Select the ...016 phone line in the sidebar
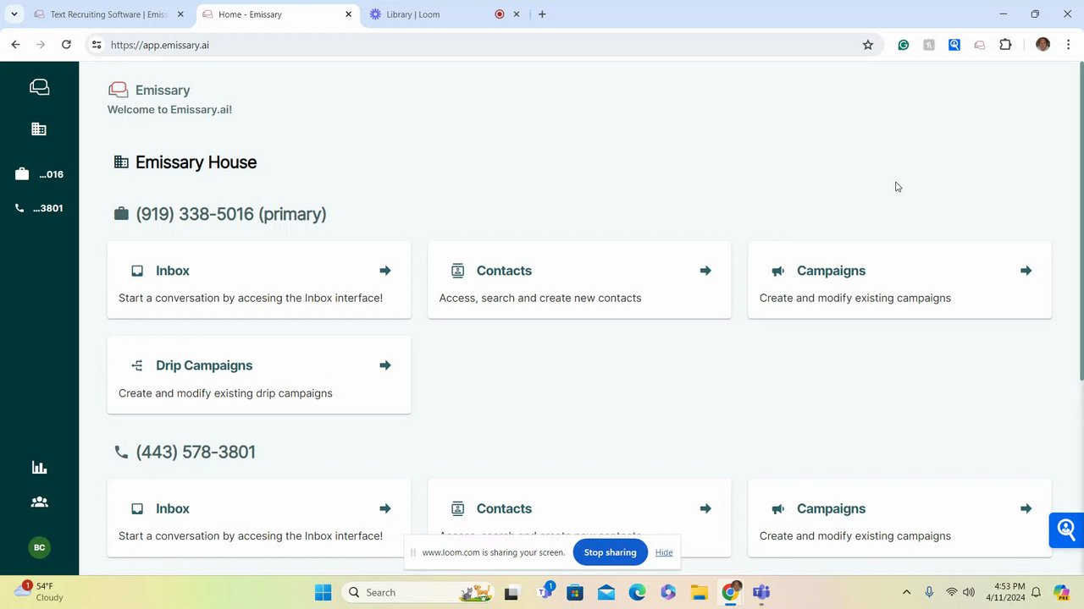This screenshot has height=609, width=1084. tap(39, 174)
